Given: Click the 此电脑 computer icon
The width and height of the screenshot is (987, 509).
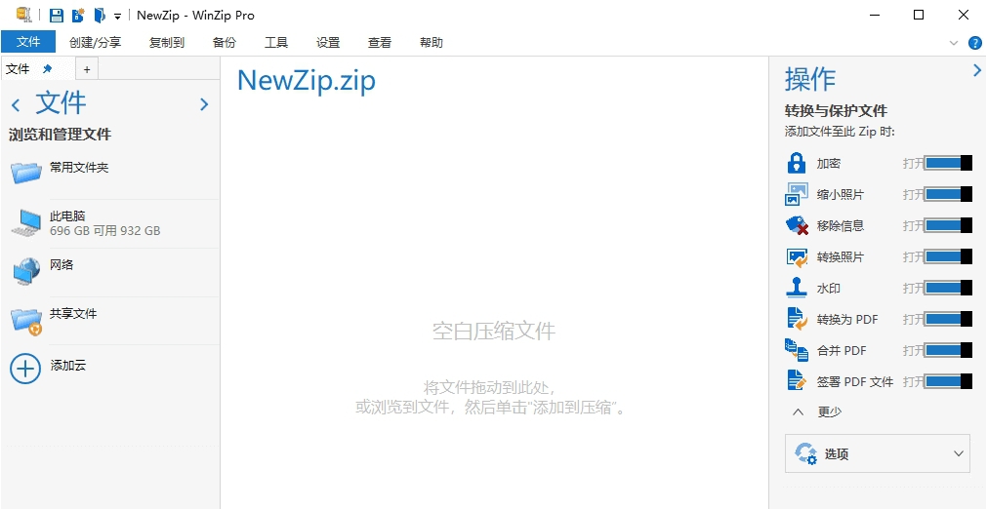Looking at the screenshot, I should (x=26, y=222).
